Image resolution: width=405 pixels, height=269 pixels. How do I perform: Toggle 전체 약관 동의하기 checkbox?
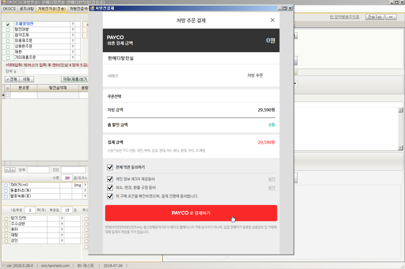pyautogui.click(x=110, y=167)
